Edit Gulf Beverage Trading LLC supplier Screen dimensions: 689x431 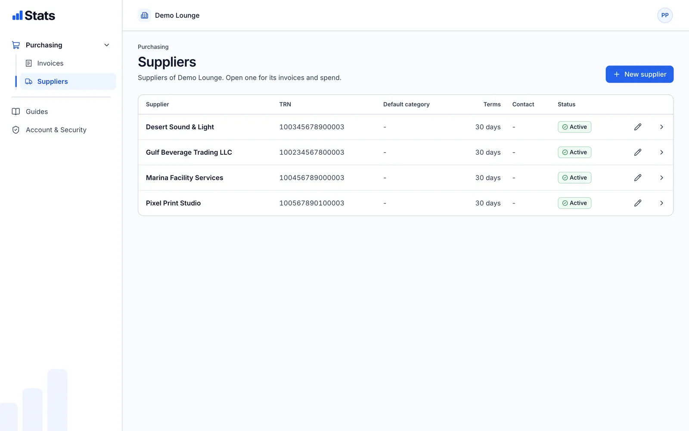(x=638, y=152)
